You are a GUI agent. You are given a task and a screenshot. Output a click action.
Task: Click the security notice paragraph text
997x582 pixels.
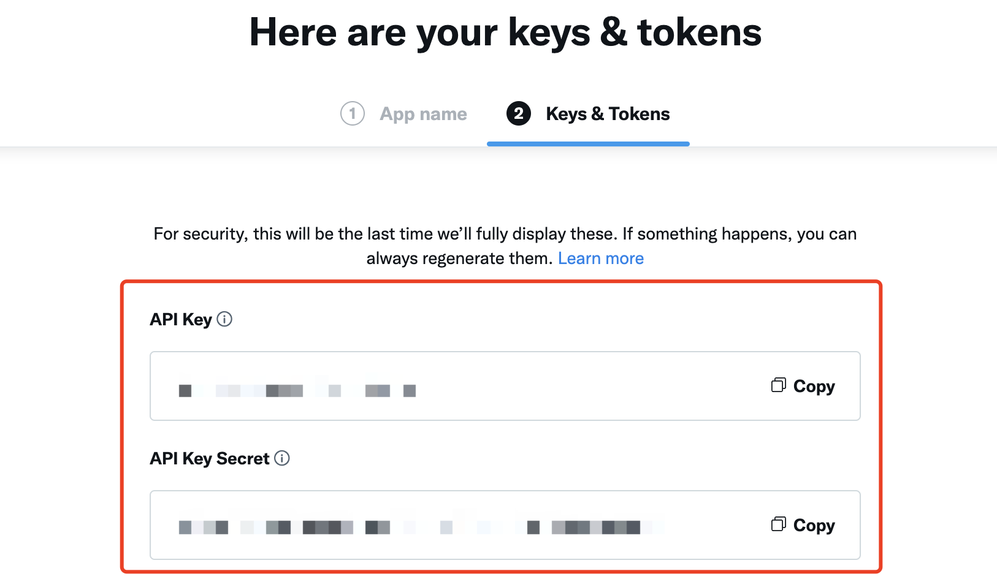click(505, 246)
